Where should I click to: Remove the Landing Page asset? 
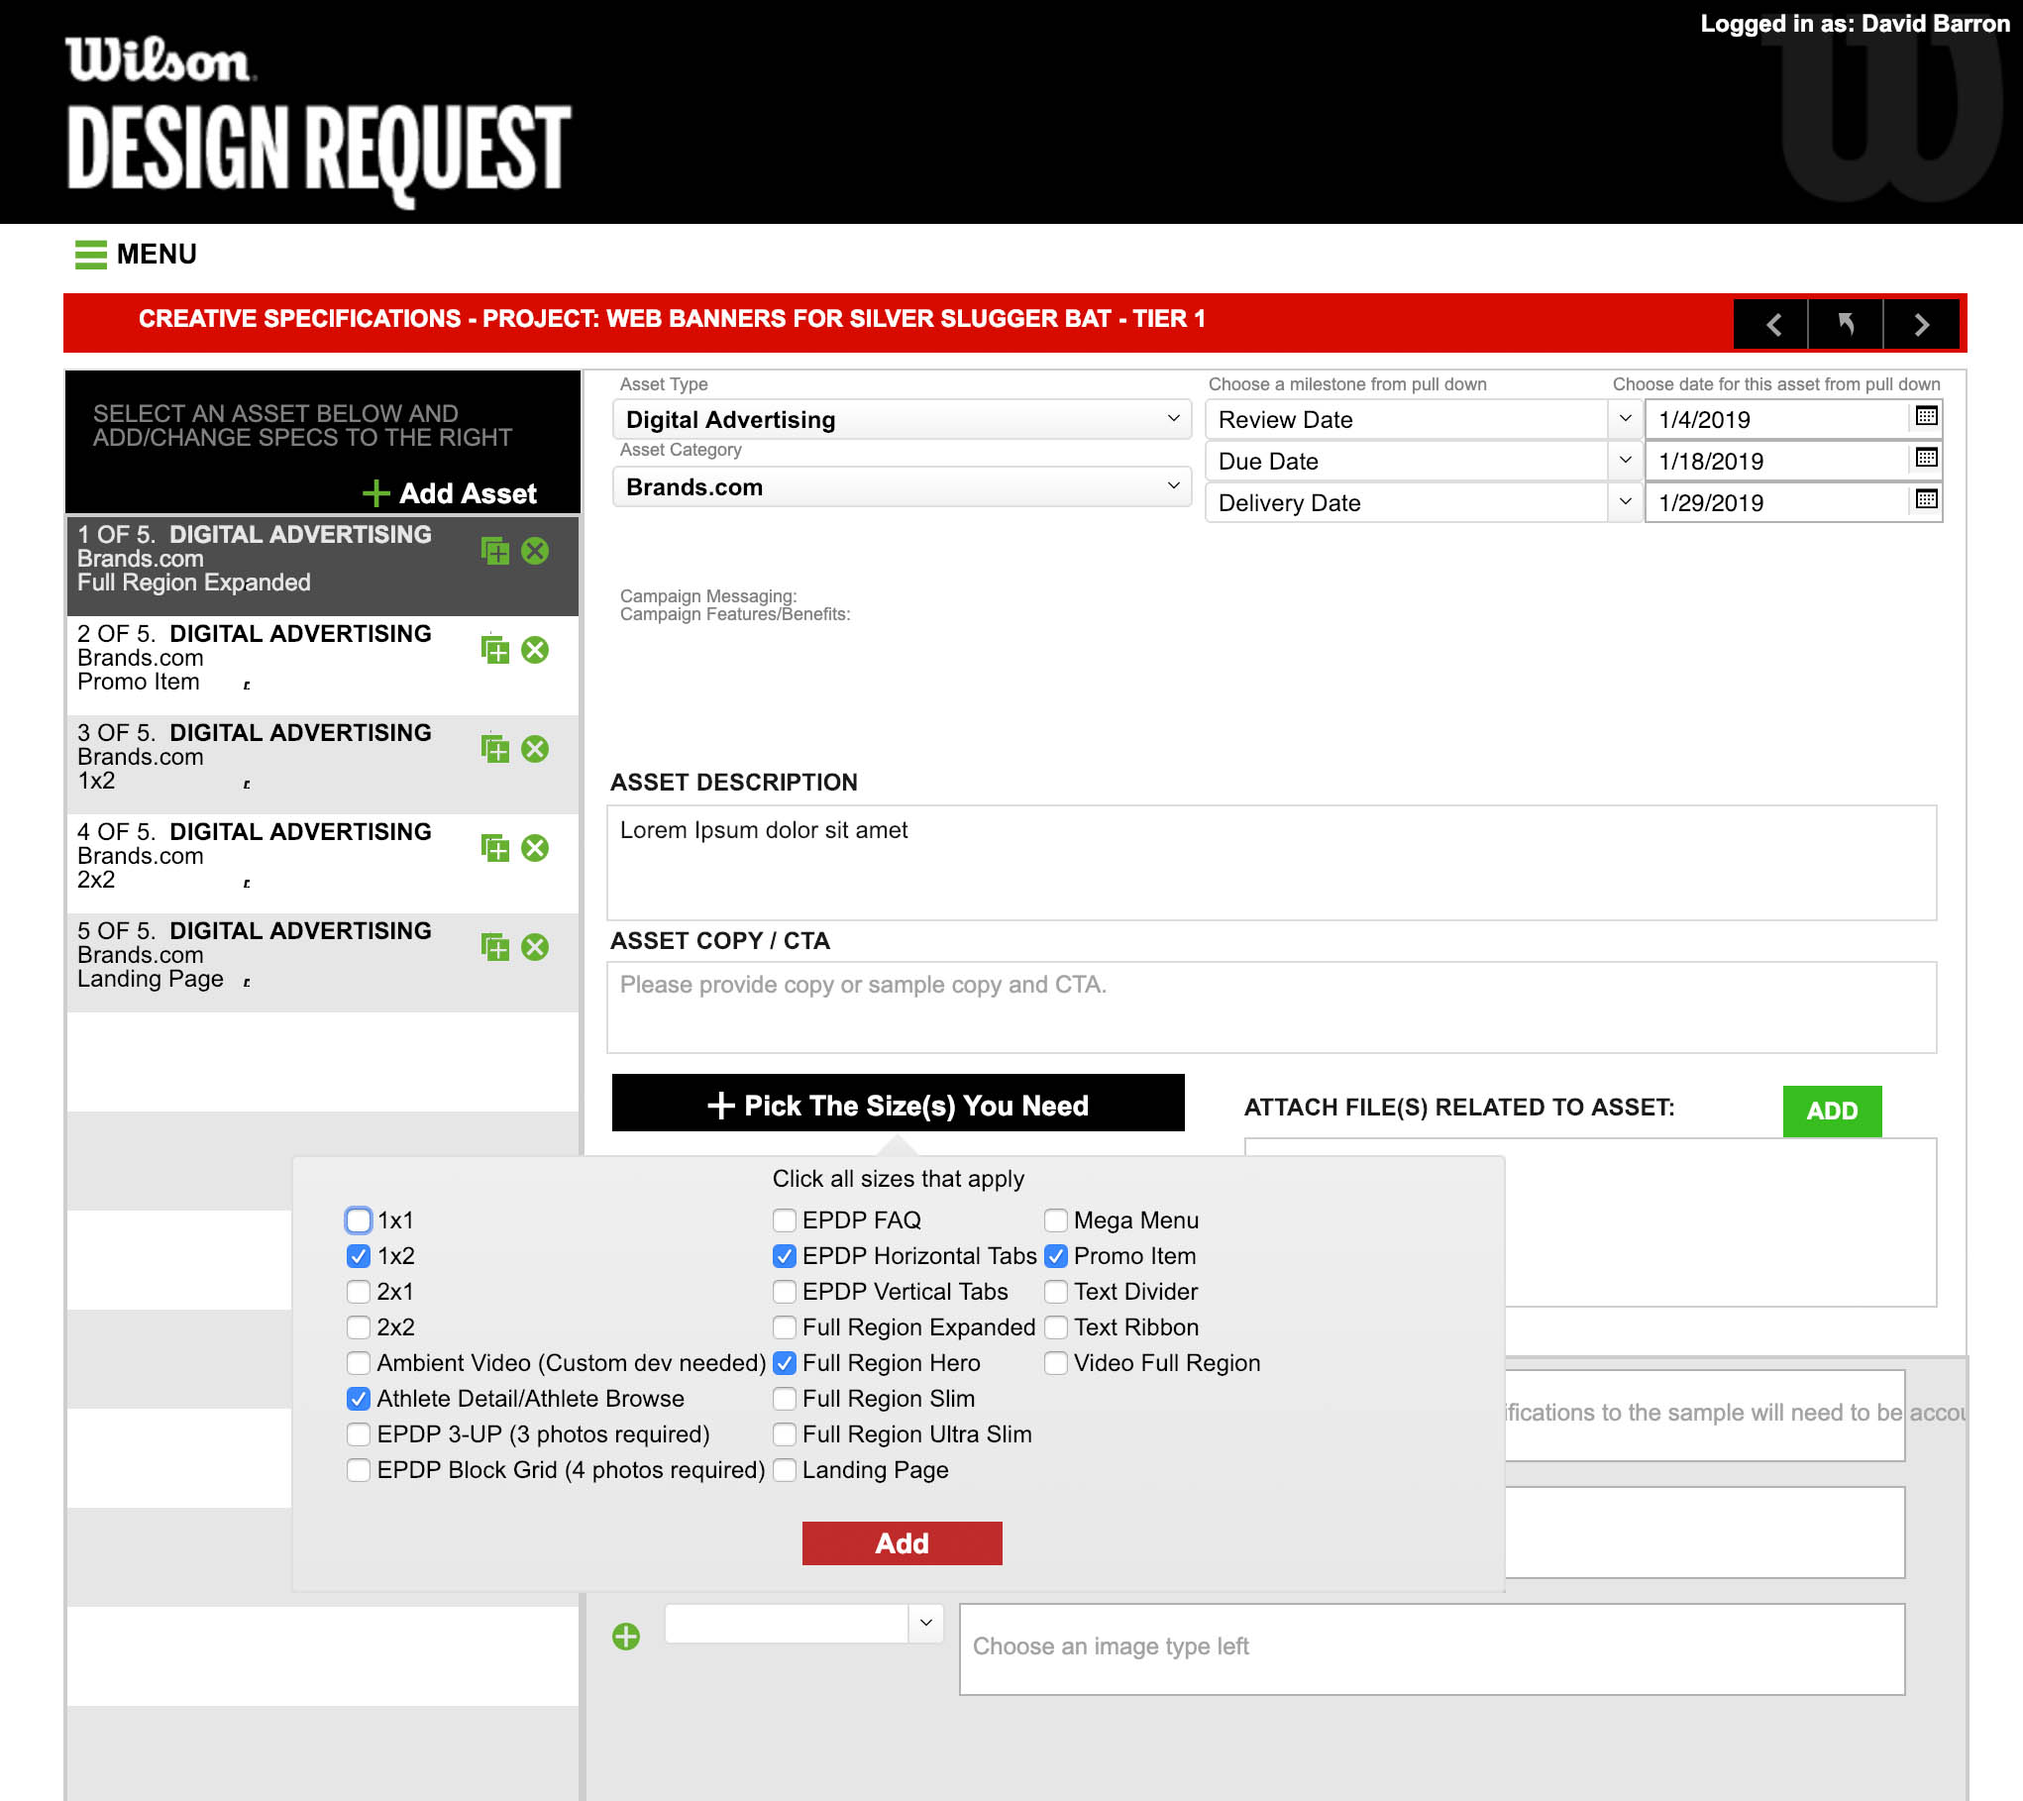coord(536,946)
